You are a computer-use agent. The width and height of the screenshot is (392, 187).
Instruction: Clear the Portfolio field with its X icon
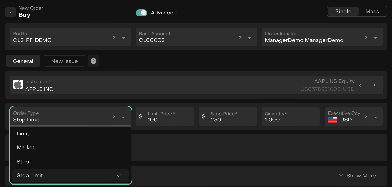[x=114, y=38]
